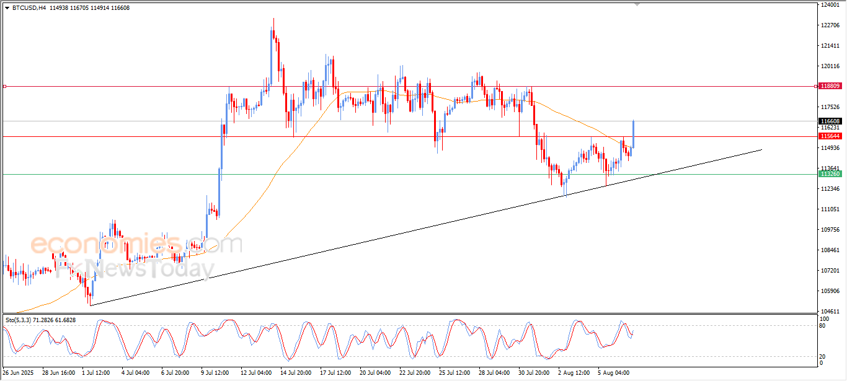
Task: Click the 5 Aug 04:00 time label
Action: 613,373
